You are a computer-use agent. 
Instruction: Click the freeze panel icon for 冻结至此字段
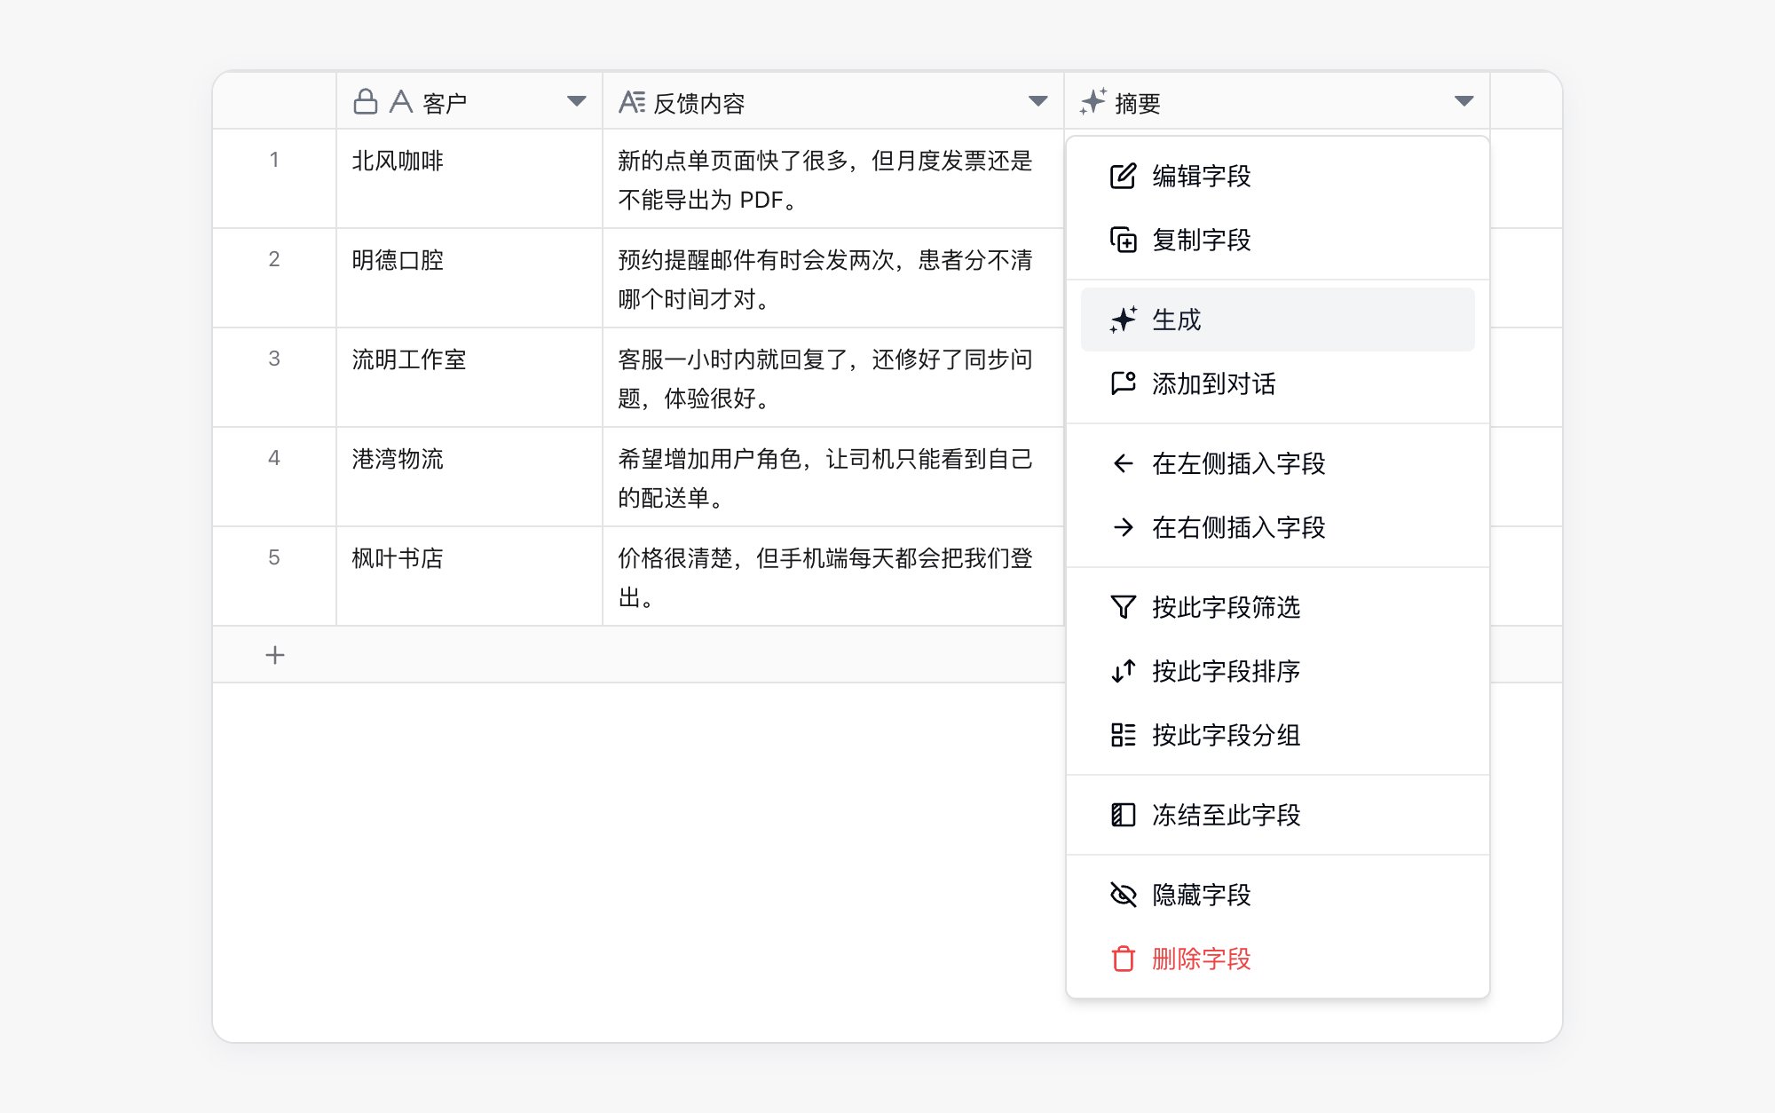[1123, 815]
